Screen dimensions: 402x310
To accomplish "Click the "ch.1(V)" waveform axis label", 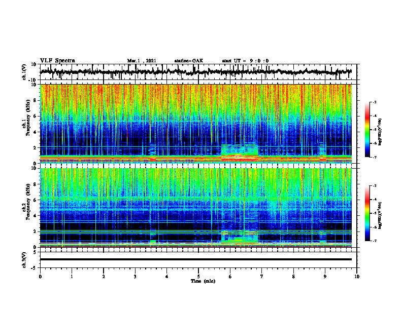I will (x=24, y=72).
